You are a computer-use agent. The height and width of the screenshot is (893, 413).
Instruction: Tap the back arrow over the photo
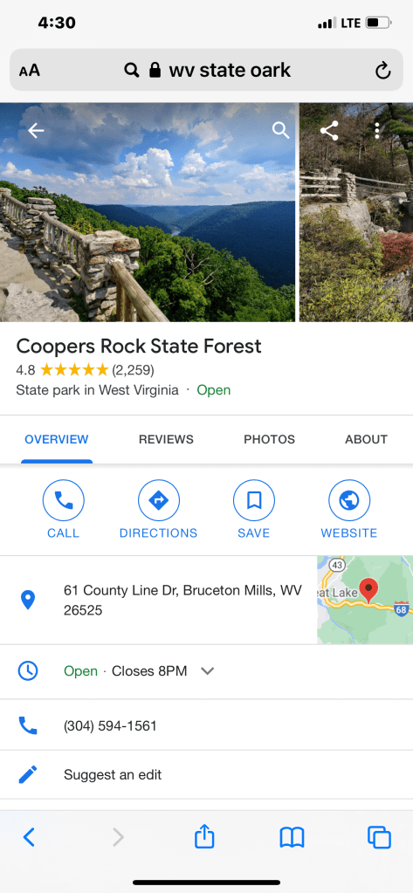tap(36, 131)
